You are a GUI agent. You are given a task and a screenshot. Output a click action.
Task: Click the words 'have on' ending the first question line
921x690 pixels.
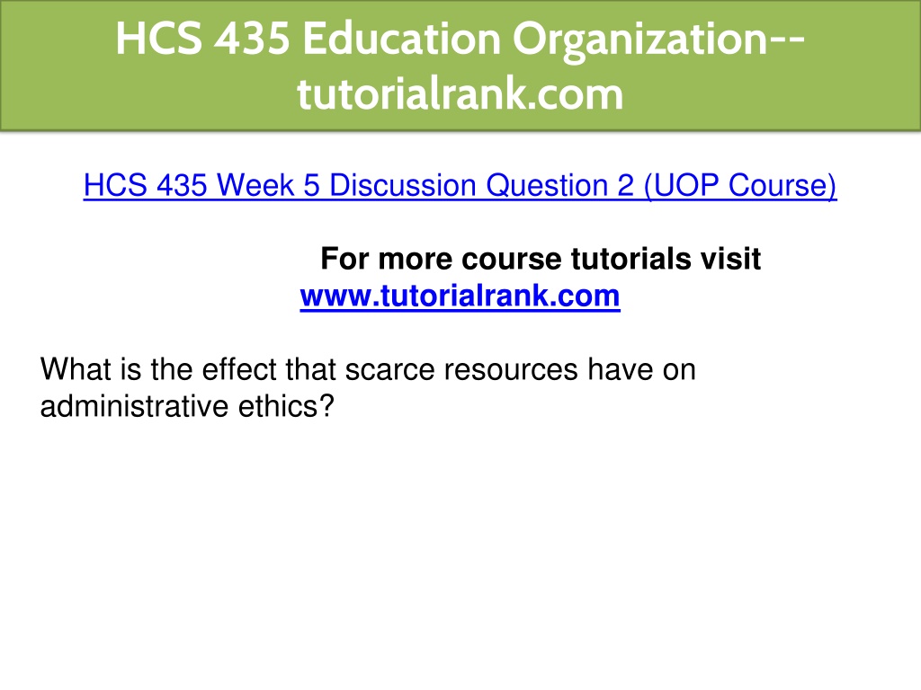[x=642, y=369]
